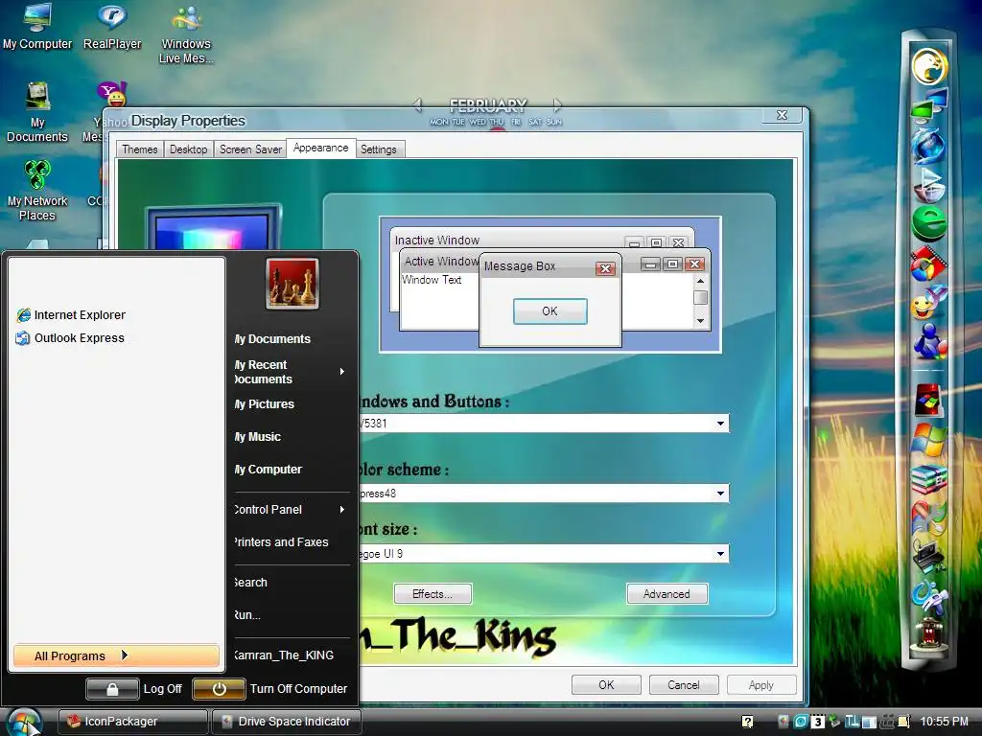Click the colorful Windows flag dock icon
The width and height of the screenshot is (982, 736).
929,440
